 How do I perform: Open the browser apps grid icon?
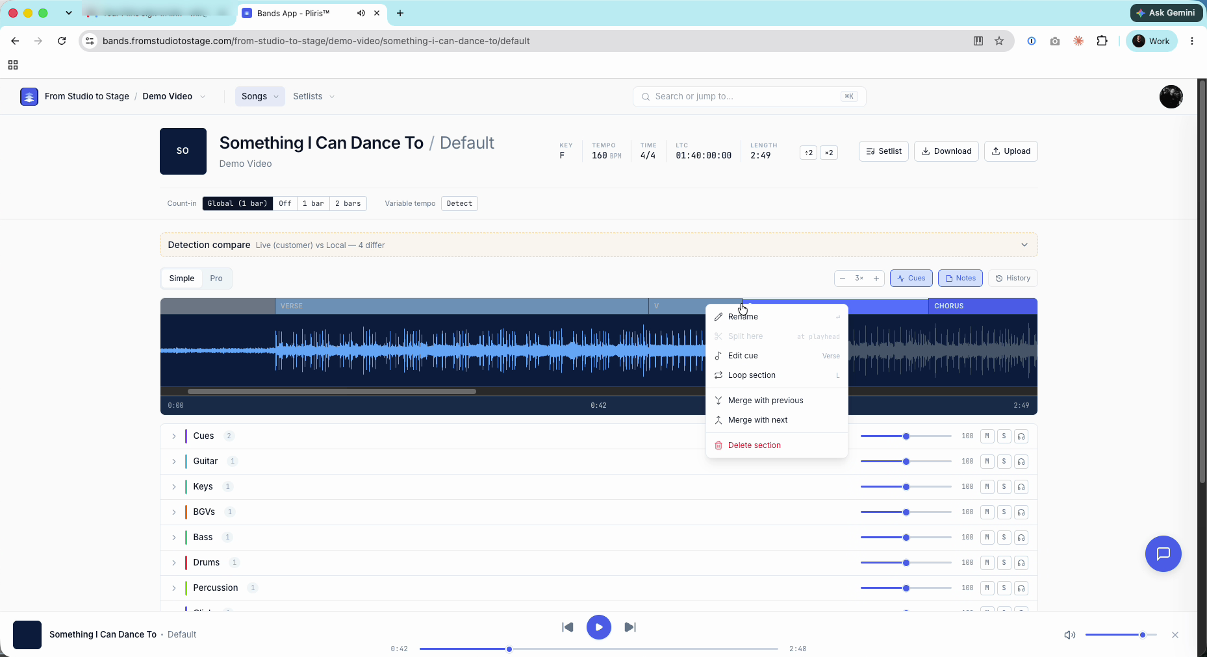pyautogui.click(x=13, y=65)
